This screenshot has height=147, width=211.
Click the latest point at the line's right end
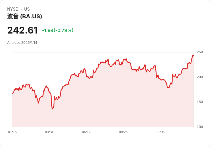[193, 55]
